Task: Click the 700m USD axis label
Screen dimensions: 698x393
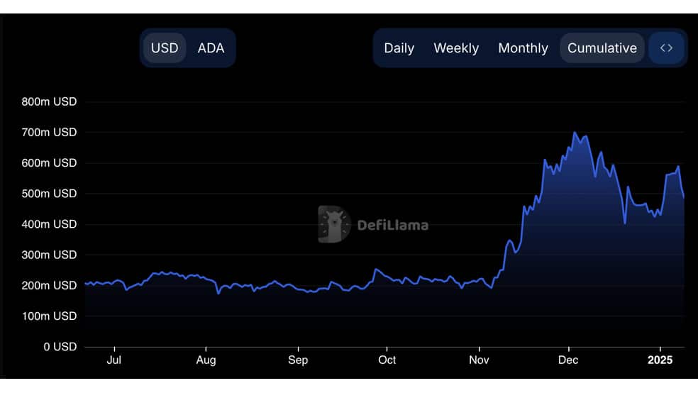Action: coord(49,132)
